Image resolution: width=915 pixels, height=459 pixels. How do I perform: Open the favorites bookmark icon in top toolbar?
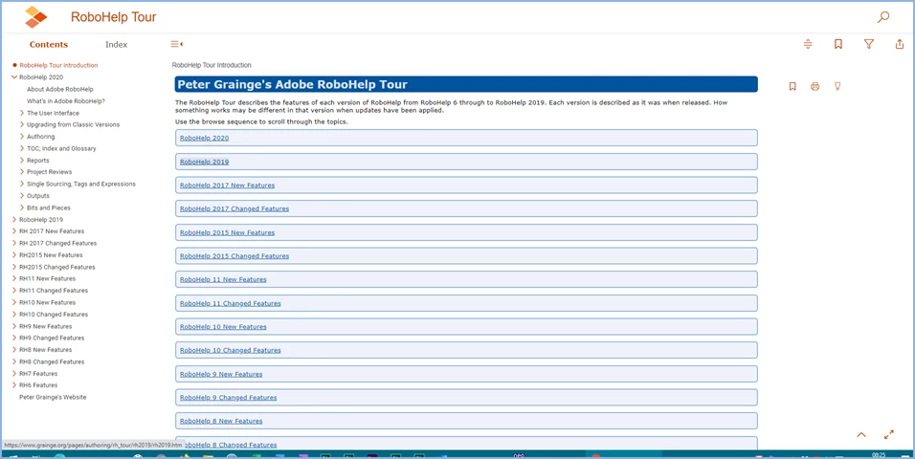click(x=838, y=44)
